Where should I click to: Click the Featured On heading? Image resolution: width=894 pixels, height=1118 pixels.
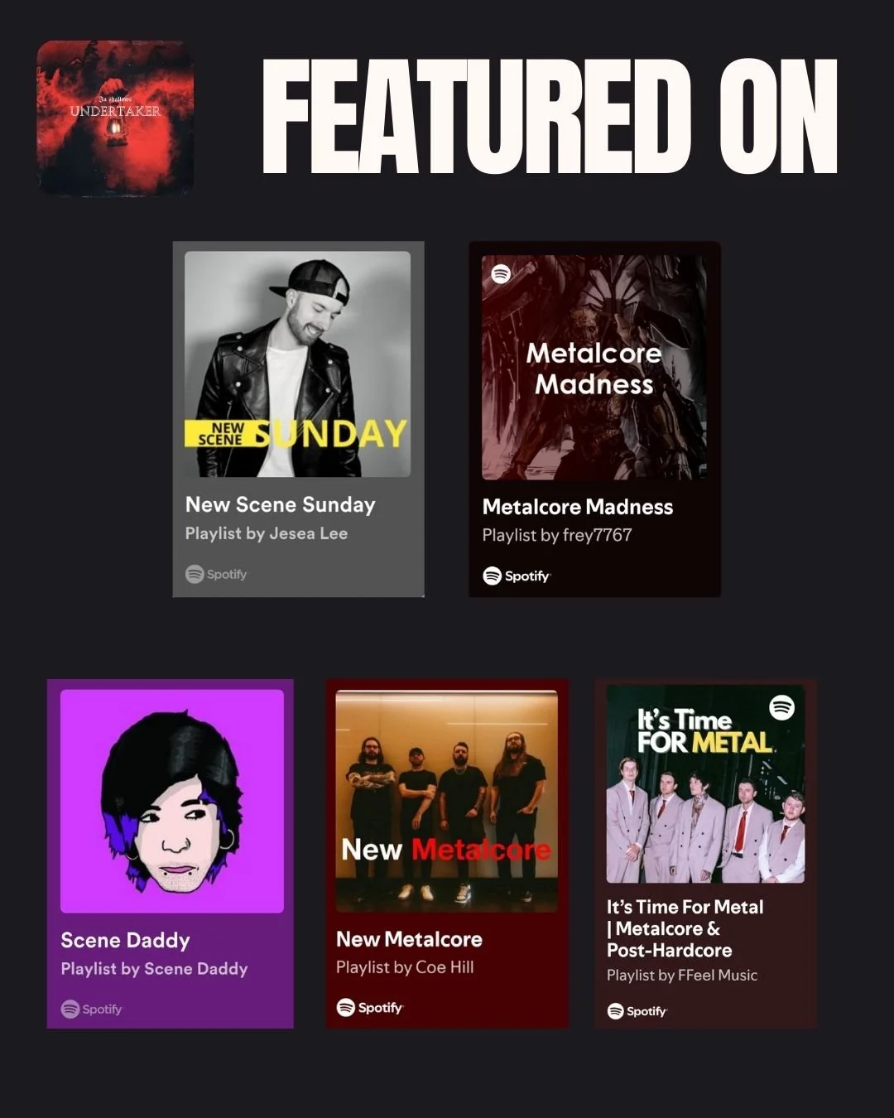(x=550, y=117)
